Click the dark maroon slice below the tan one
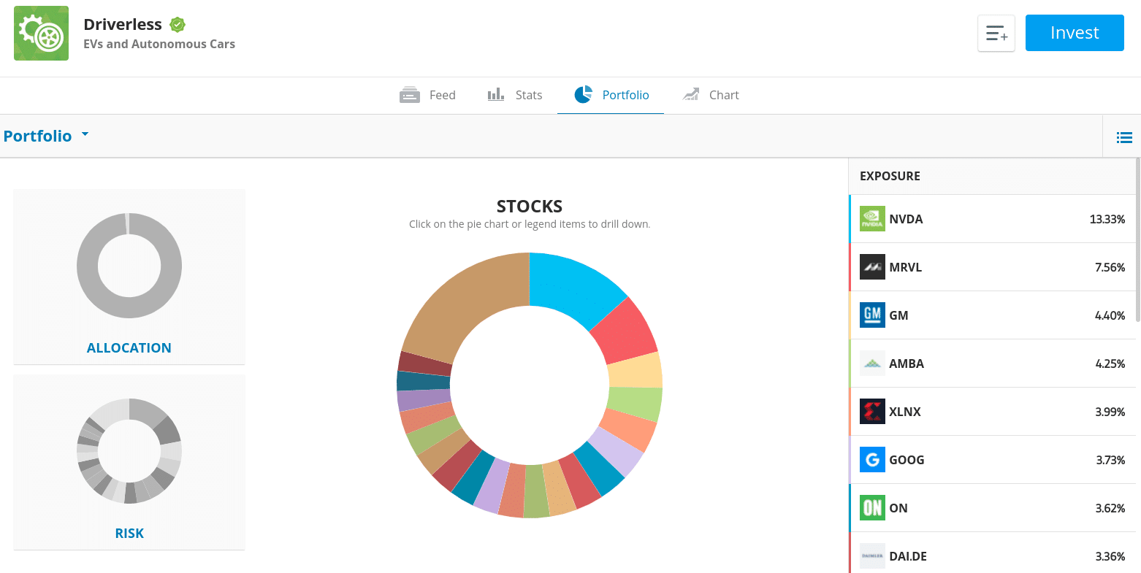The height and width of the screenshot is (573, 1141). pos(425,362)
